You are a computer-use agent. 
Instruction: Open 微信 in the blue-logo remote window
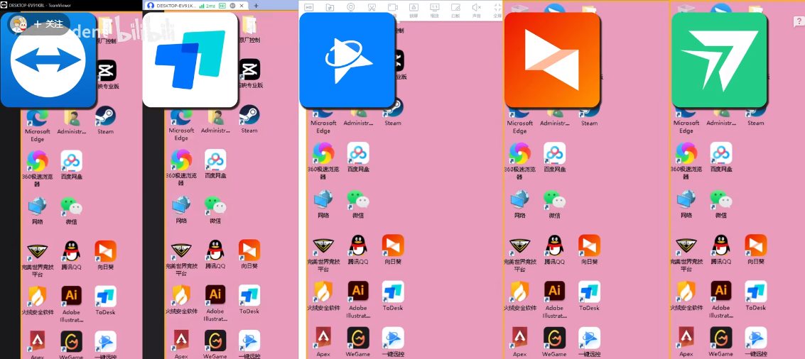click(x=358, y=204)
